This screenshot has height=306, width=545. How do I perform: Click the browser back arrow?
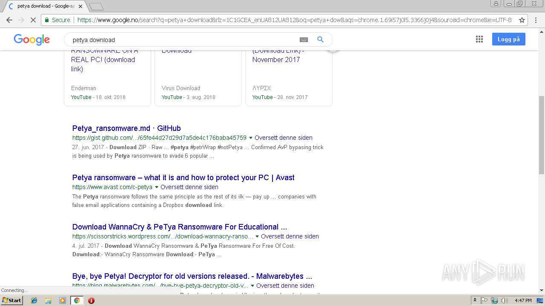coord(9,20)
